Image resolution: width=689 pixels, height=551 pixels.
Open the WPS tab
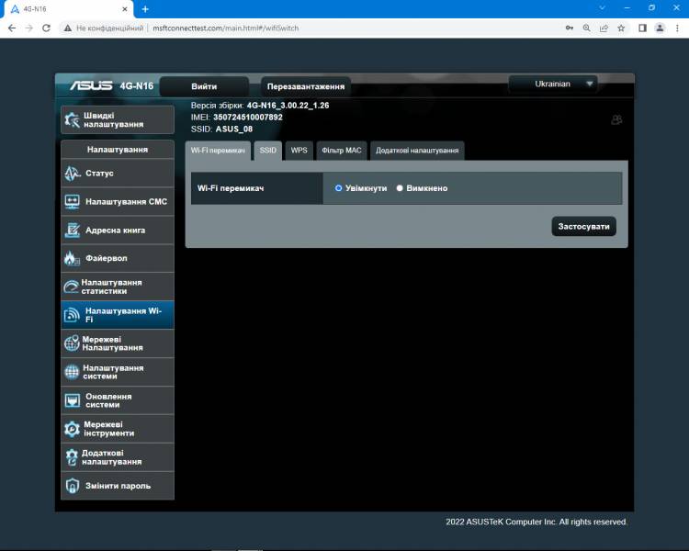tap(299, 151)
